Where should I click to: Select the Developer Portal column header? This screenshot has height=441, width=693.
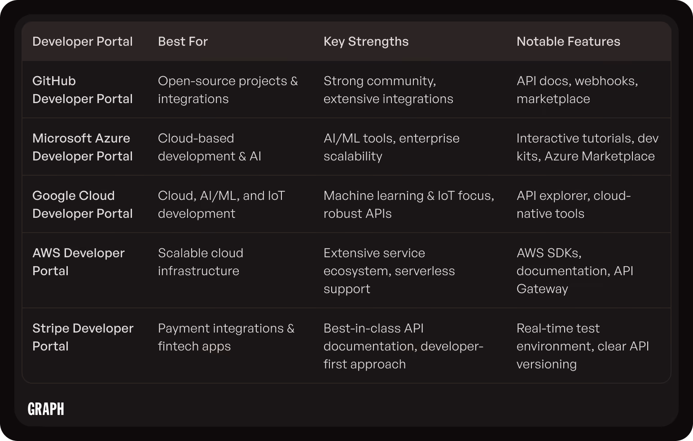[83, 41]
